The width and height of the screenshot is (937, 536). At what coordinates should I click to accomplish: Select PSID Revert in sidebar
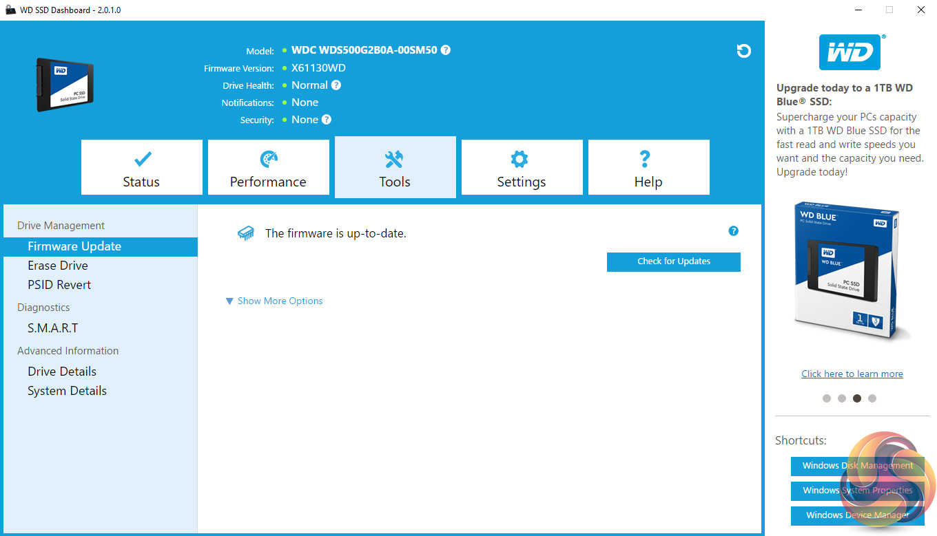(59, 285)
